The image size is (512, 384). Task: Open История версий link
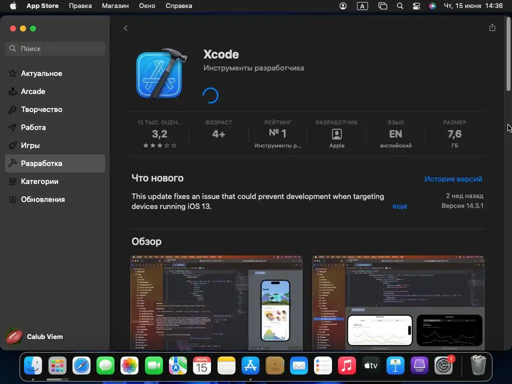[x=453, y=179]
